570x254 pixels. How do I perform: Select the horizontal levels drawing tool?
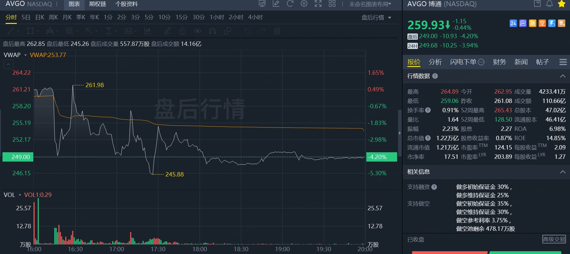[69, 31]
